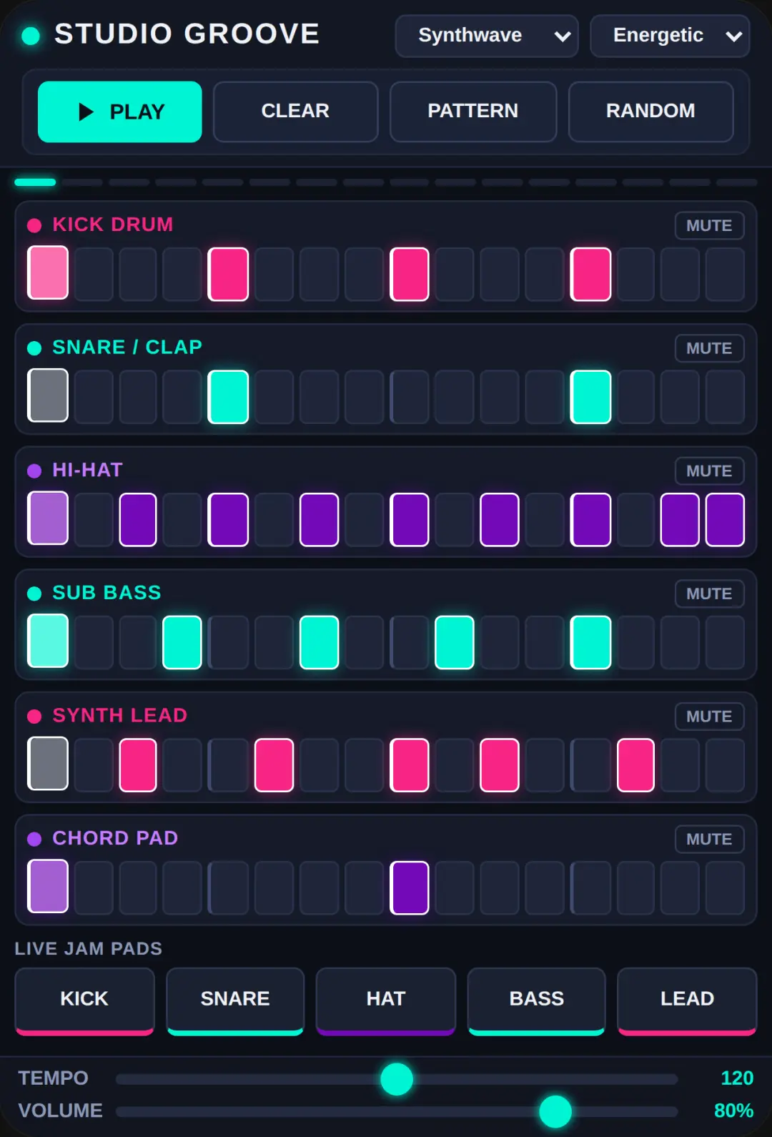Start playback with the PLAY button

119,112
